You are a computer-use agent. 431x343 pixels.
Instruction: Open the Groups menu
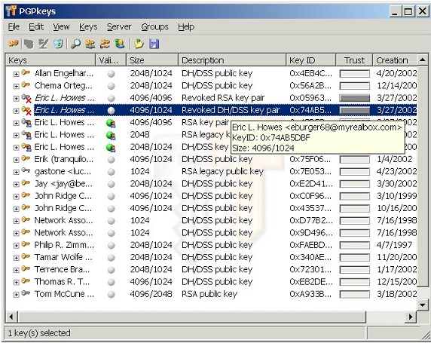coord(154,27)
